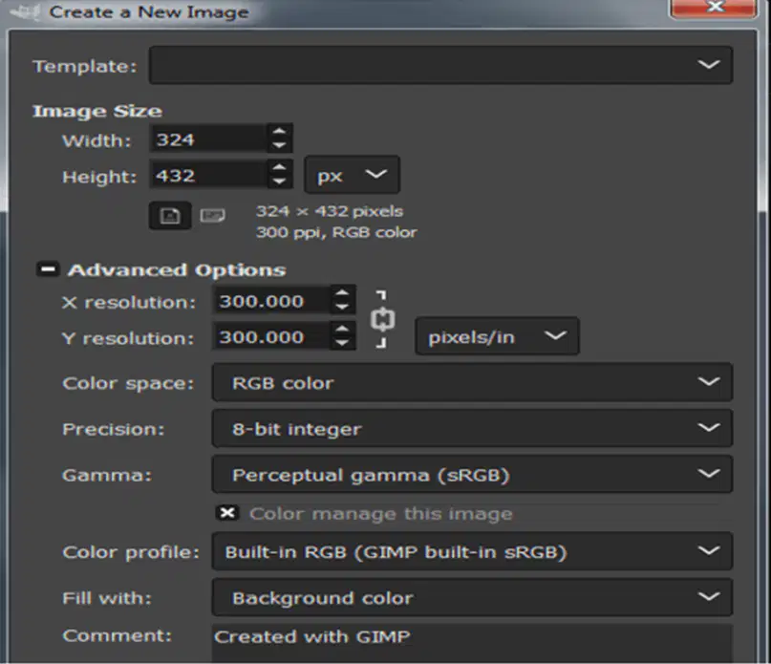
Task: Open the Fill with Background color dropdown
Action: coord(472,597)
